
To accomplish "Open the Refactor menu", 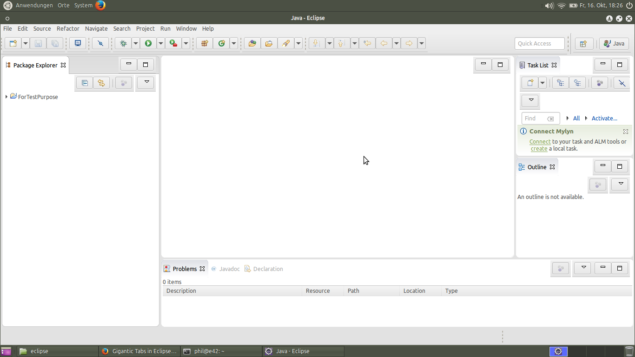I will (x=68, y=28).
